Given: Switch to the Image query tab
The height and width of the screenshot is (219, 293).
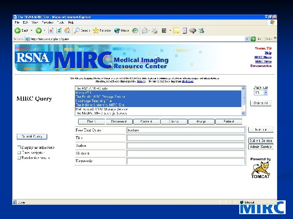Looking at the screenshot, I should (x=201, y=121).
